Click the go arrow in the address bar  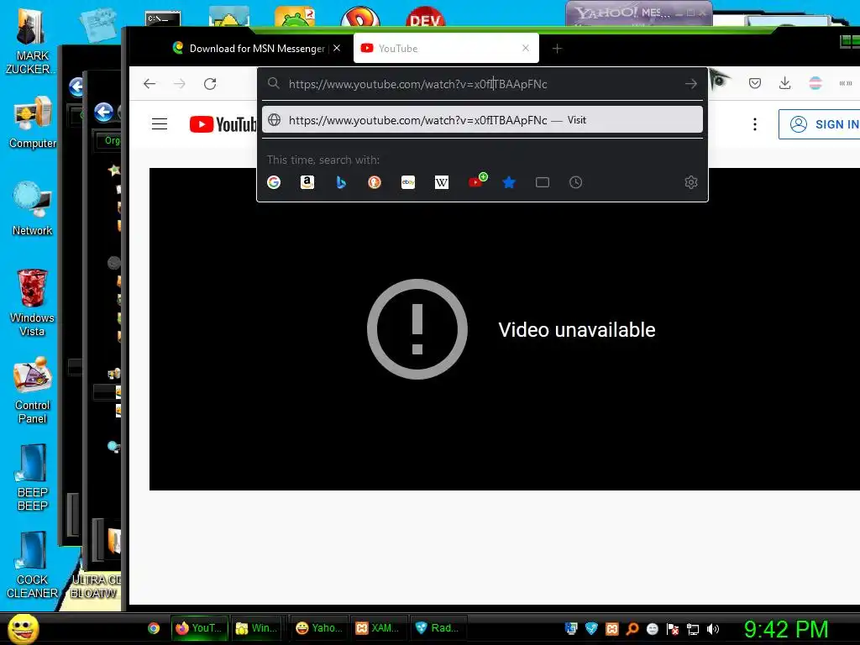coord(690,84)
